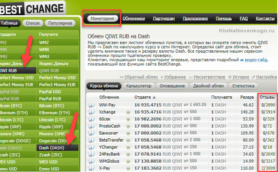
Task: Open the Помощь menu link
Action: click(223, 18)
